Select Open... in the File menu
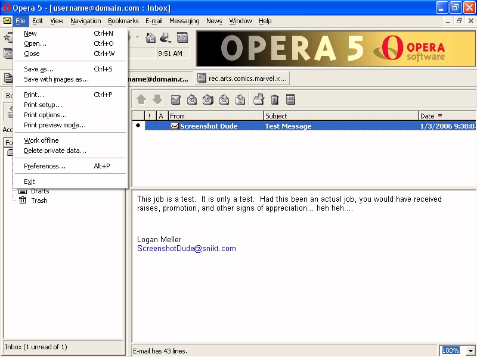Screen dimensions: 477x357 (70, 43)
